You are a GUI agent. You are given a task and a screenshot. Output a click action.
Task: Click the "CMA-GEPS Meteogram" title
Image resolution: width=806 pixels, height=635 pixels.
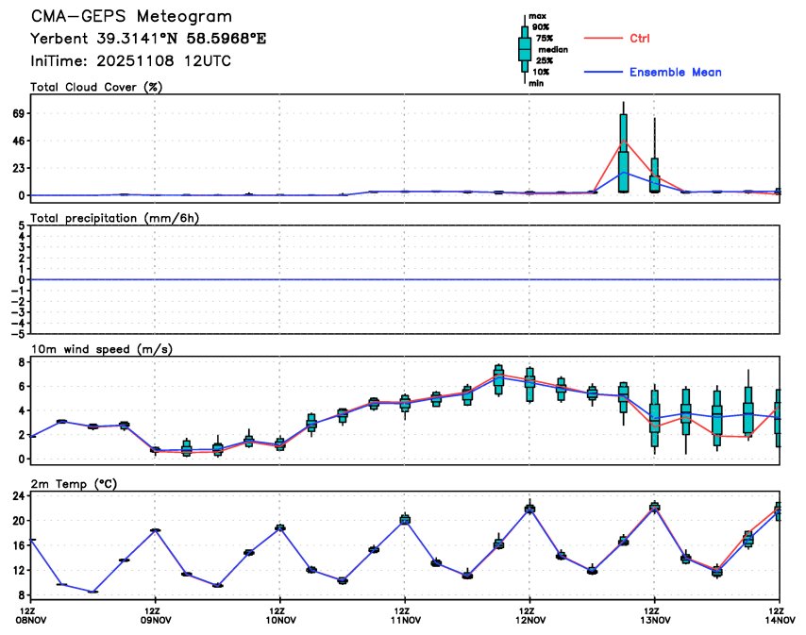(131, 17)
